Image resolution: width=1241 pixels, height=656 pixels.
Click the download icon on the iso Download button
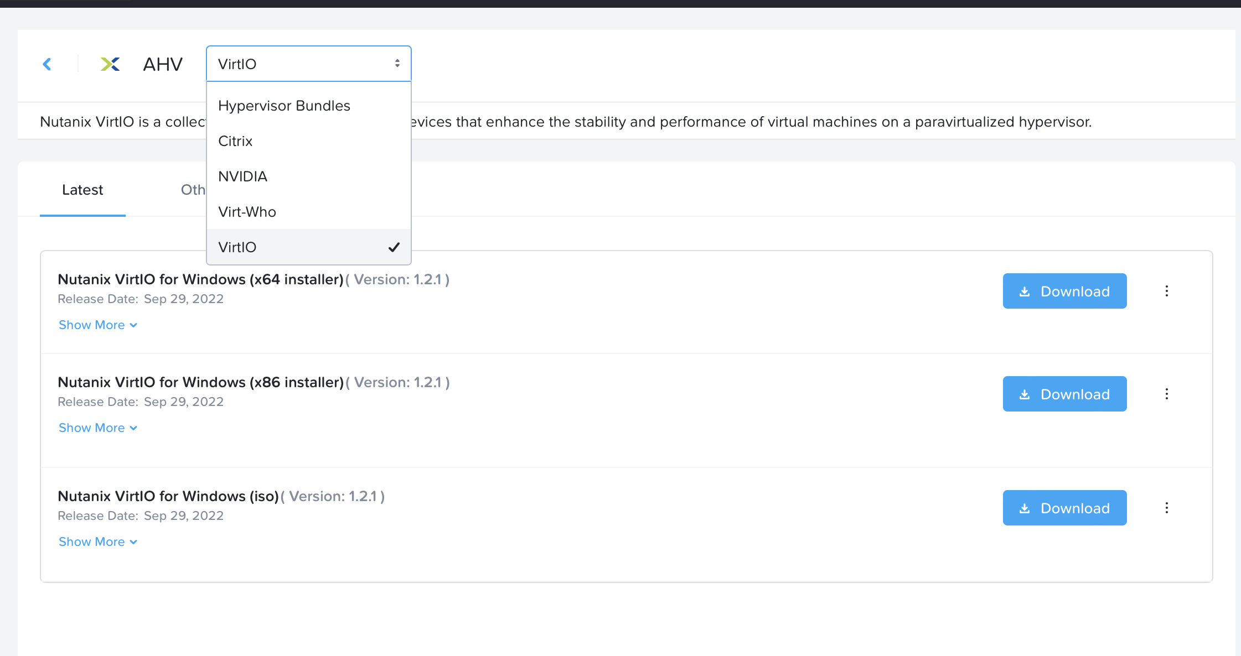tap(1026, 508)
